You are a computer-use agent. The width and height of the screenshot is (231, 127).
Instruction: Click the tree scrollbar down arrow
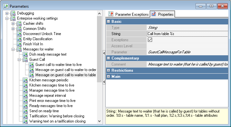tap(100, 121)
